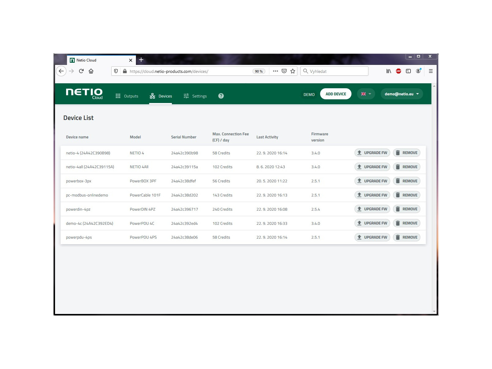Screen dimensions: 492x369
Task: Click the ADD DEVICE button
Action: (336, 94)
